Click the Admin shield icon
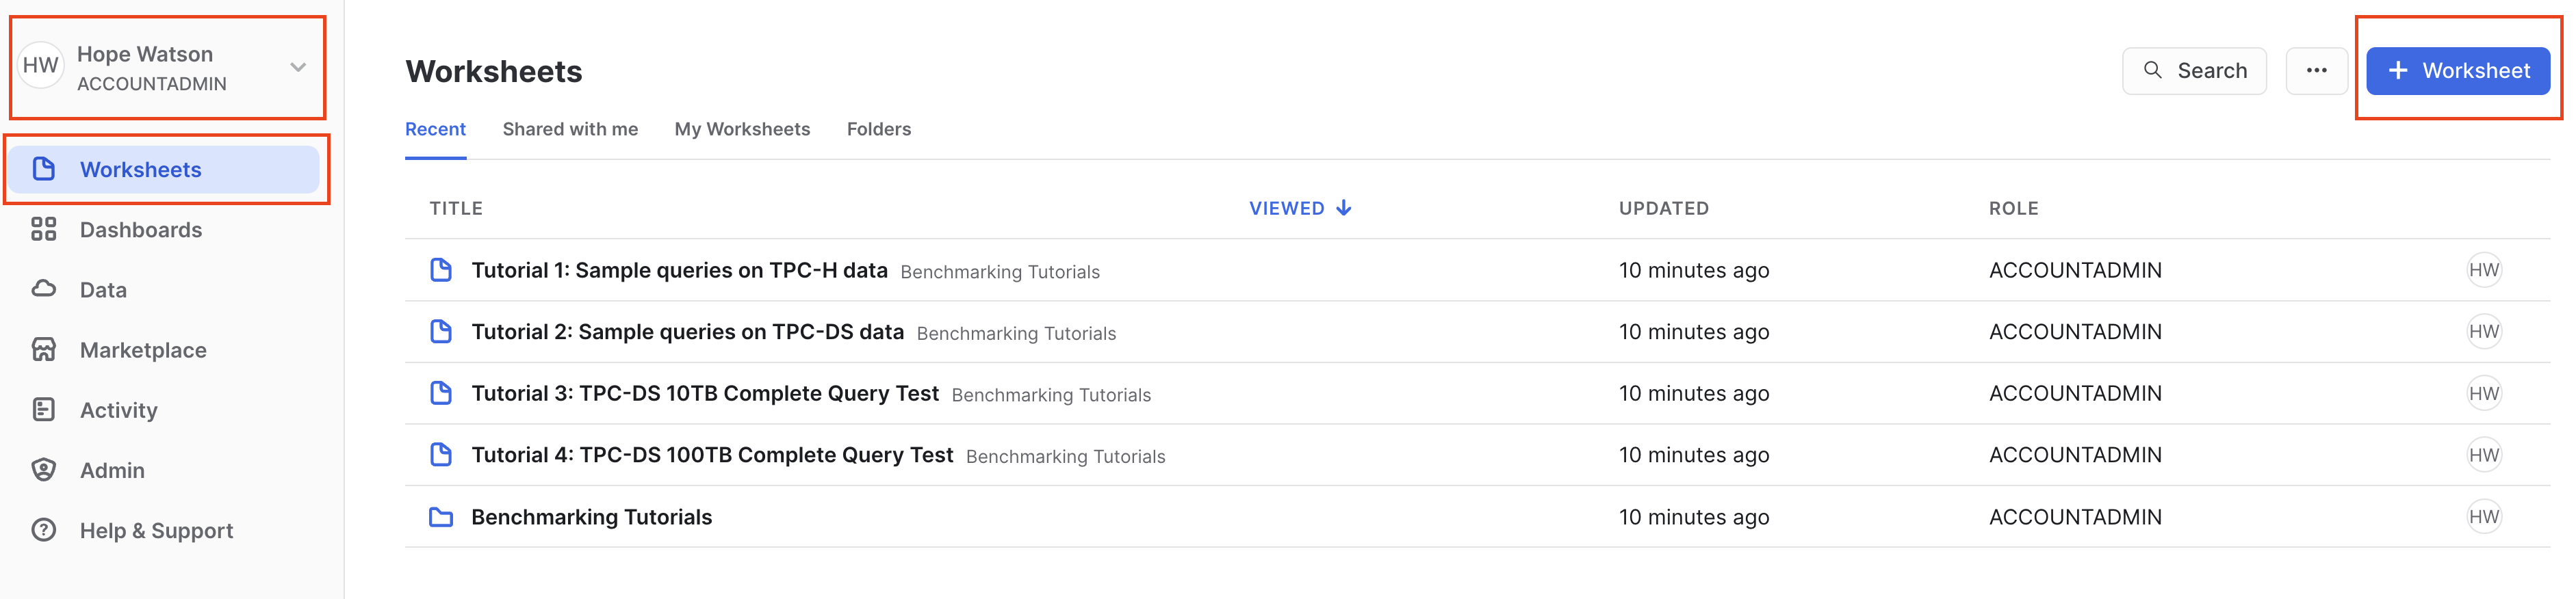The image size is (2576, 599). pyautogui.click(x=43, y=469)
